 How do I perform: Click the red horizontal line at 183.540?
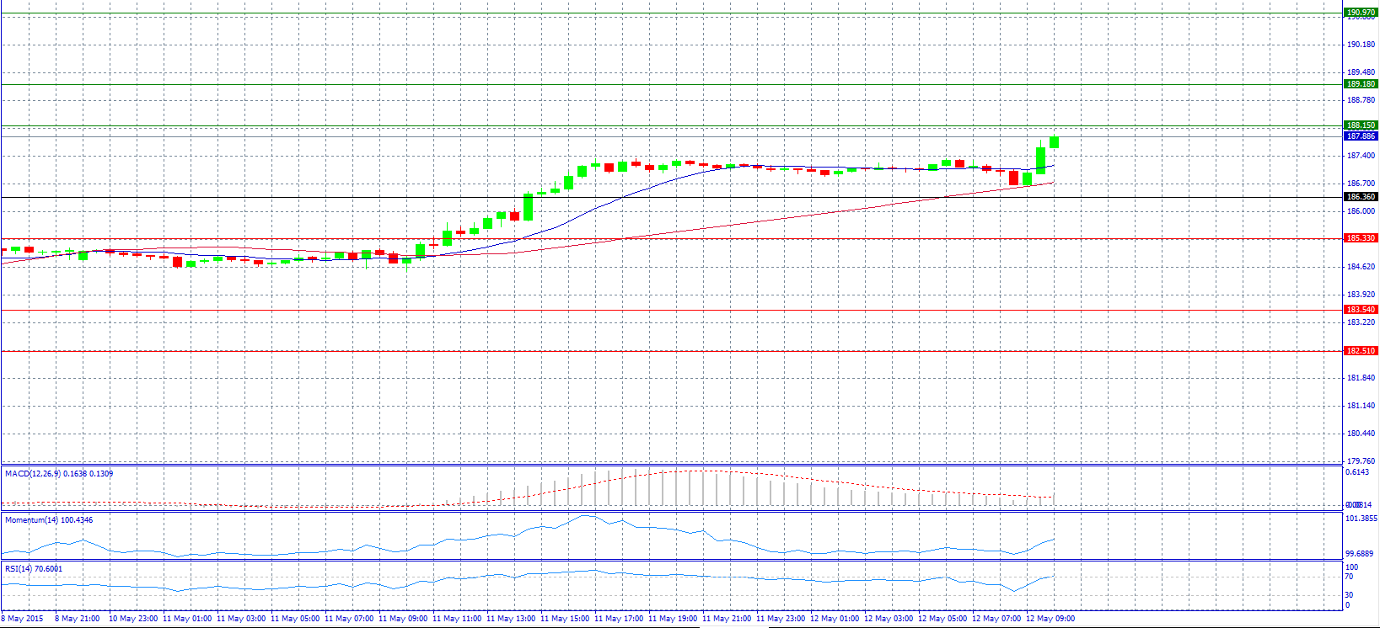pyautogui.click(x=671, y=310)
